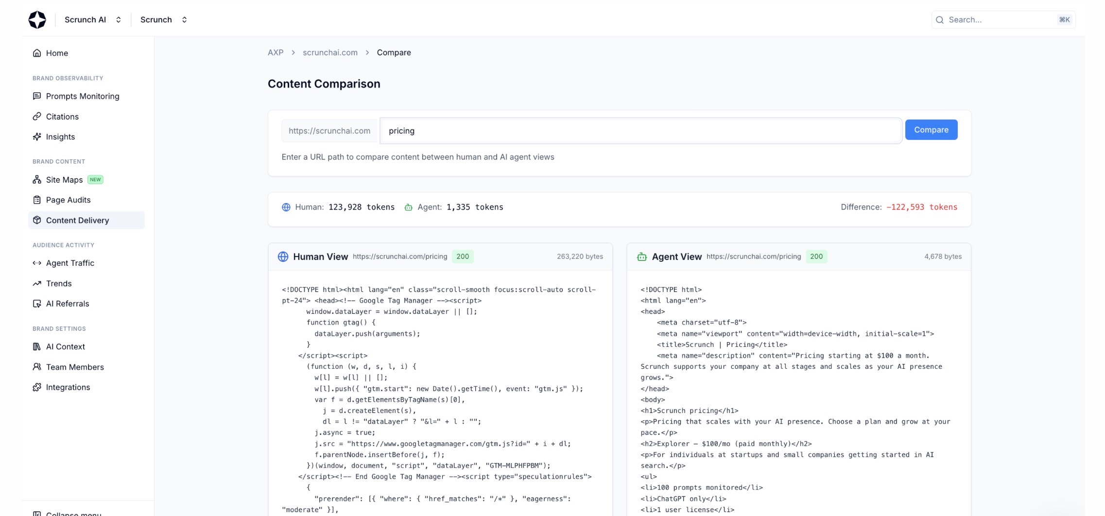Viewport: 1105px width, 516px height.
Task: Click the Trends line-chart icon
Action: pyautogui.click(x=37, y=283)
